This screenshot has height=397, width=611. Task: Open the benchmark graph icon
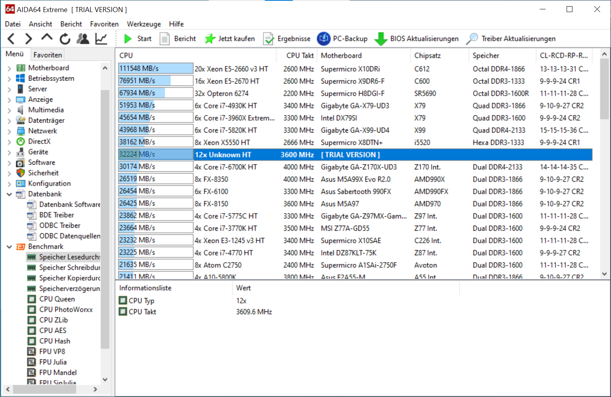click(101, 39)
